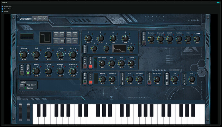
Task: Click the square waveform display
Action: (x=45, y=38)
